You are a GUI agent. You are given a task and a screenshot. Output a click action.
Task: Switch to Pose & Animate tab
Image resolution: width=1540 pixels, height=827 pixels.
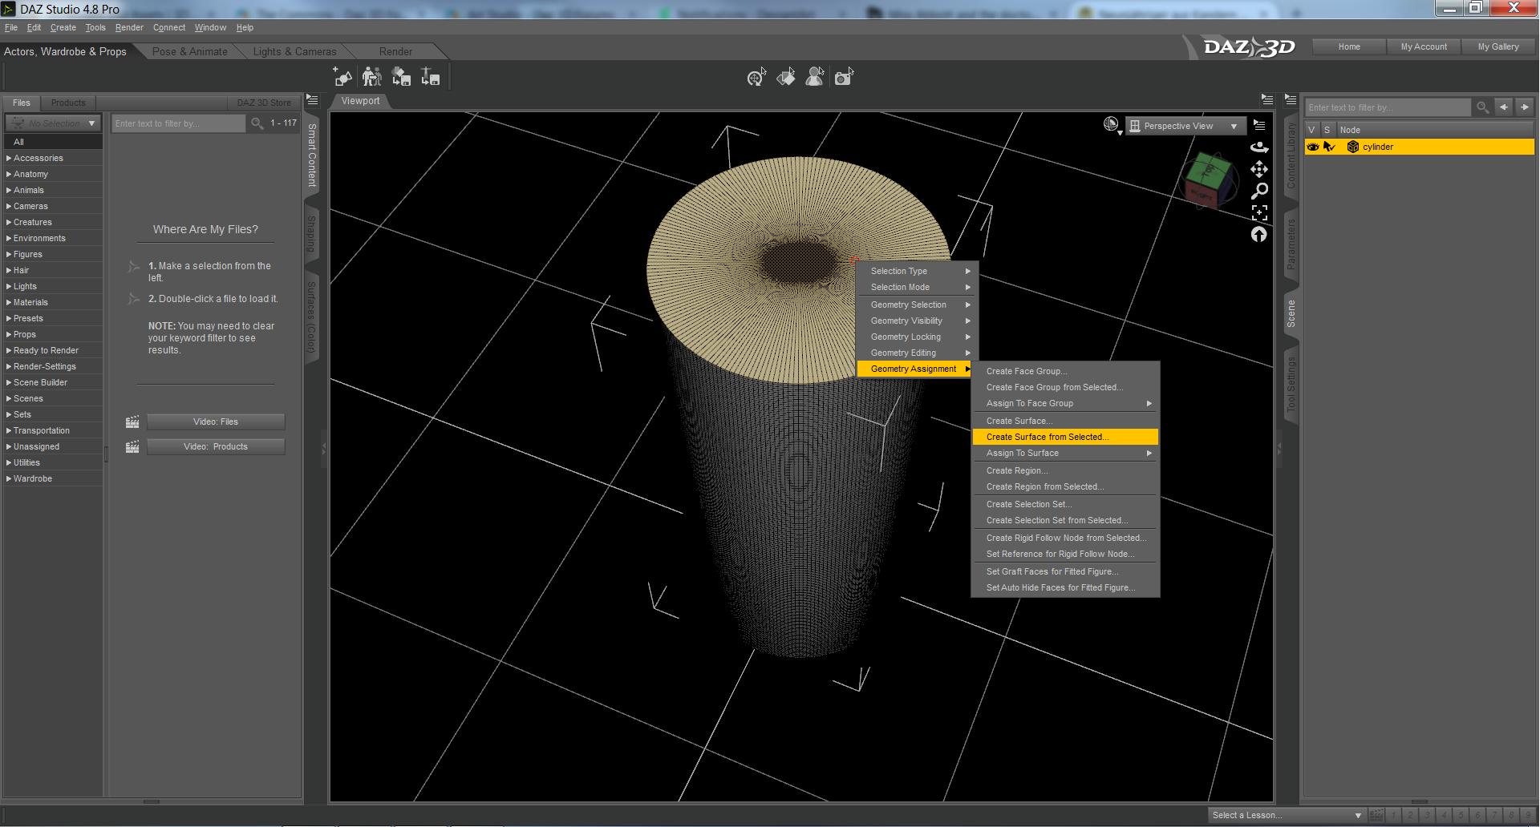click(x=190, y=51)
